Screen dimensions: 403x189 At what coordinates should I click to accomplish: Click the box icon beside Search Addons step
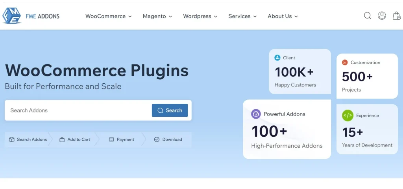(x=11, y=139)
